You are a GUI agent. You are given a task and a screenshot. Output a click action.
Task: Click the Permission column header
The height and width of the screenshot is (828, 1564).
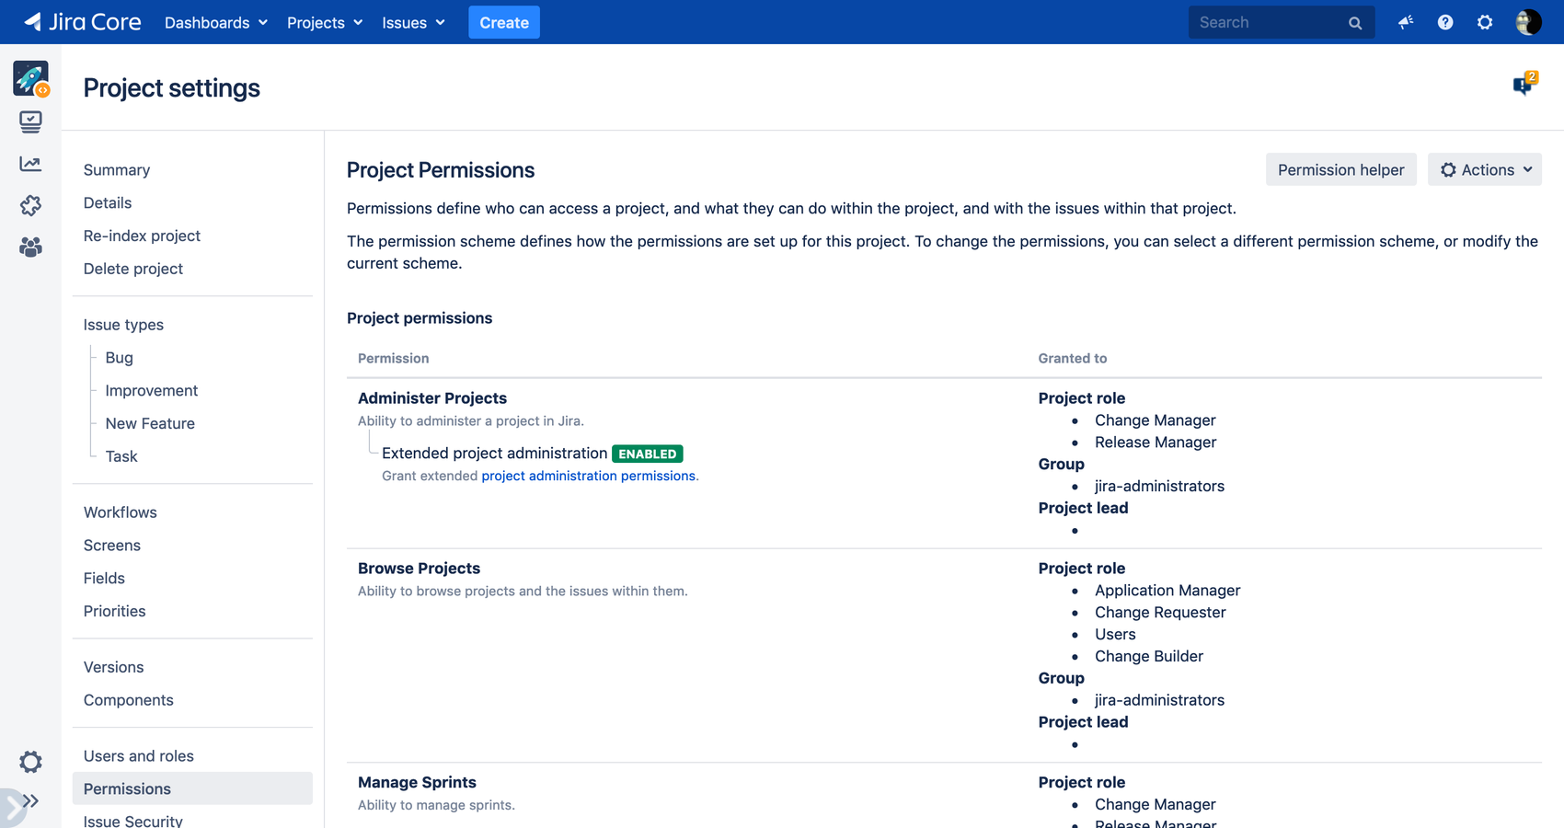pyautogui.click(x=393, y=359)
